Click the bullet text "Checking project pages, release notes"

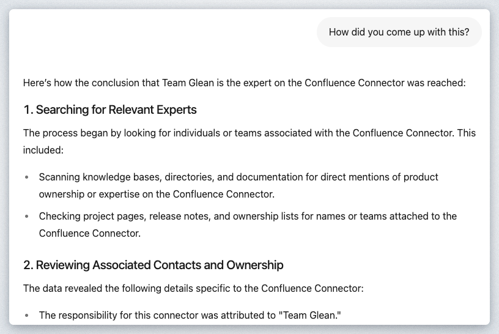point(248,216)
